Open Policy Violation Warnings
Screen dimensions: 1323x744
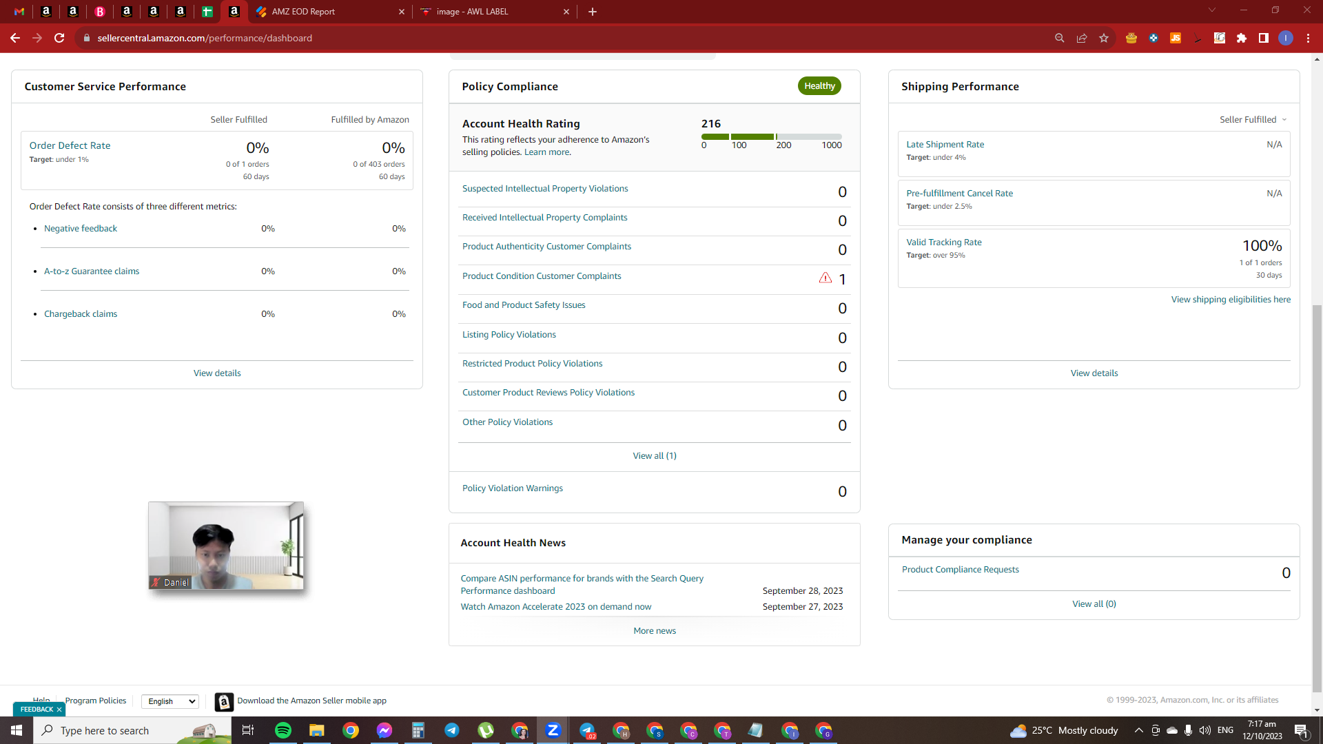click(513, 488)
